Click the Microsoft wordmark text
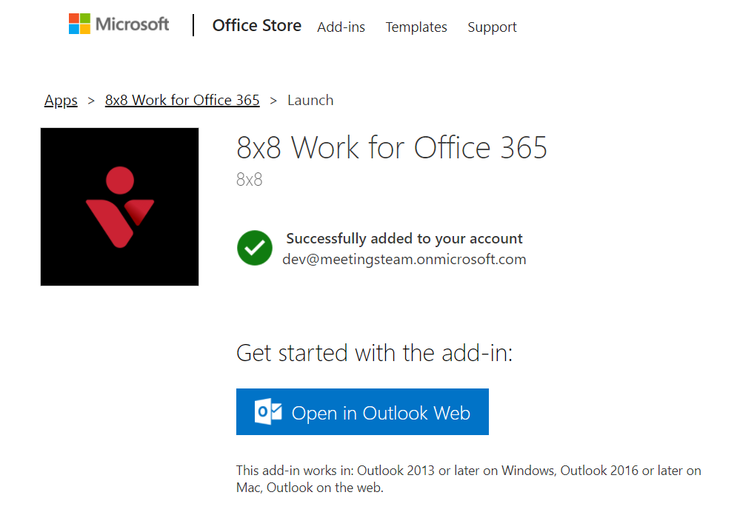 [132, 24]
